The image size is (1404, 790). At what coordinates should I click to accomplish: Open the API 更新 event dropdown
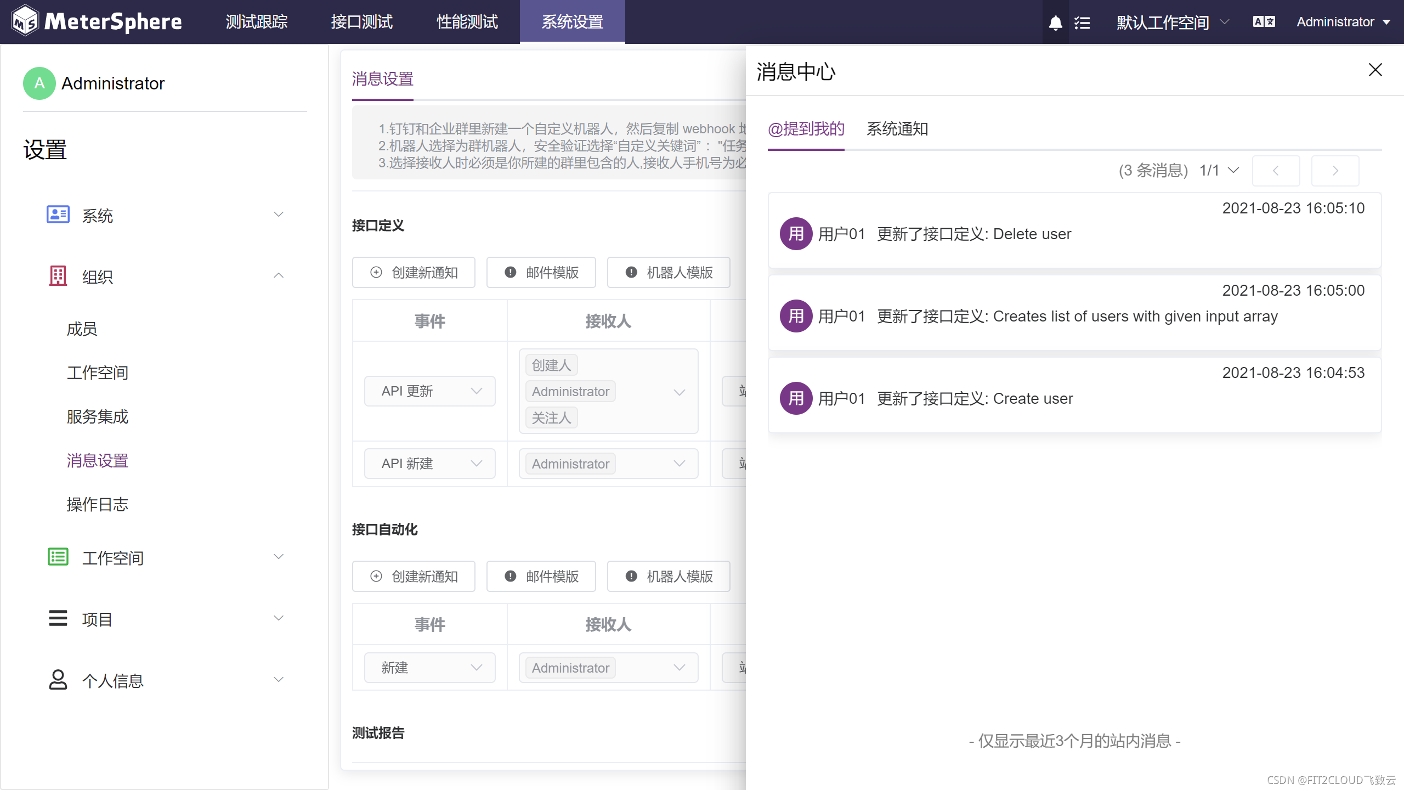(429, 391)
